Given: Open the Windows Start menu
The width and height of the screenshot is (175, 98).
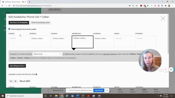Looking at the screenshot, I should tap(2, 96).
